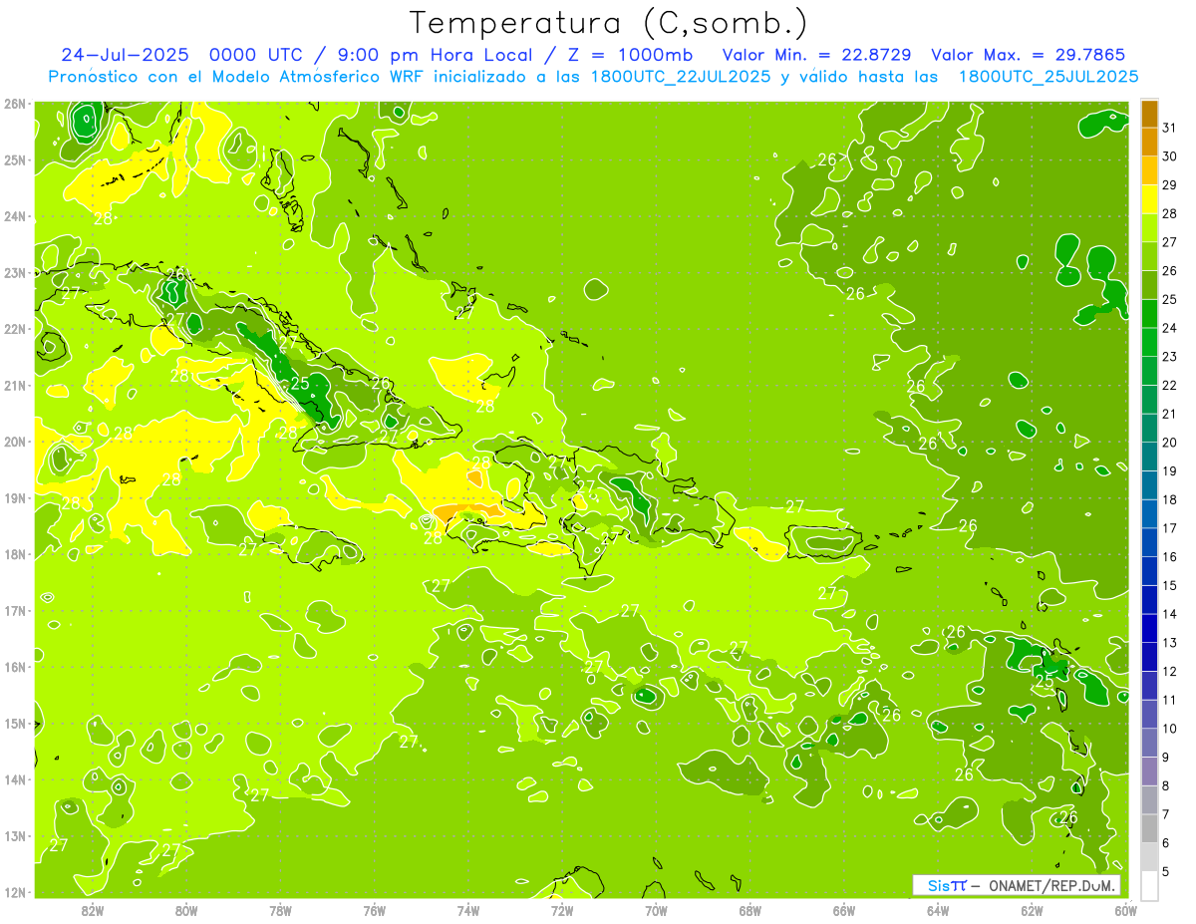Image resolution: width=1196 pixels, height=924 pixels.
Task: Click the colorbar label 17
Action: (1169, 528)
